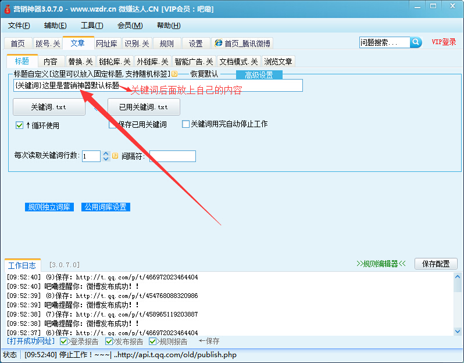The height and width of the screenshot is (363, 464).
Task: Toggle the 保存已用关键词 checkbox
Action: click(x=112, y=124)
